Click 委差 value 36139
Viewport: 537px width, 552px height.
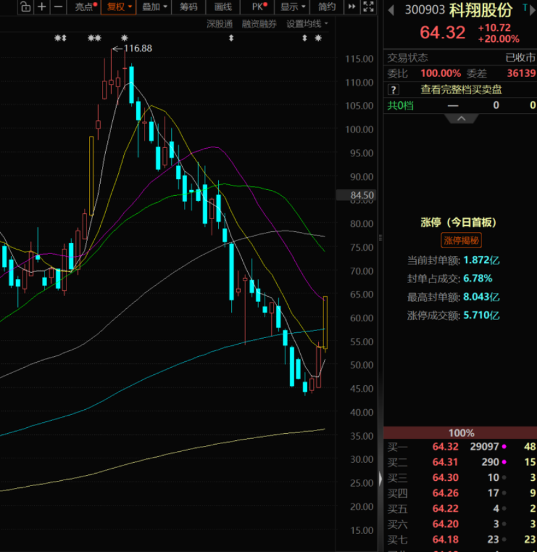pyautogui.click(x=521, y=73)
